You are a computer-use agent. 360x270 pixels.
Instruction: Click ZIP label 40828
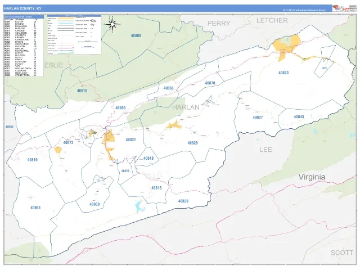[192, 143]
